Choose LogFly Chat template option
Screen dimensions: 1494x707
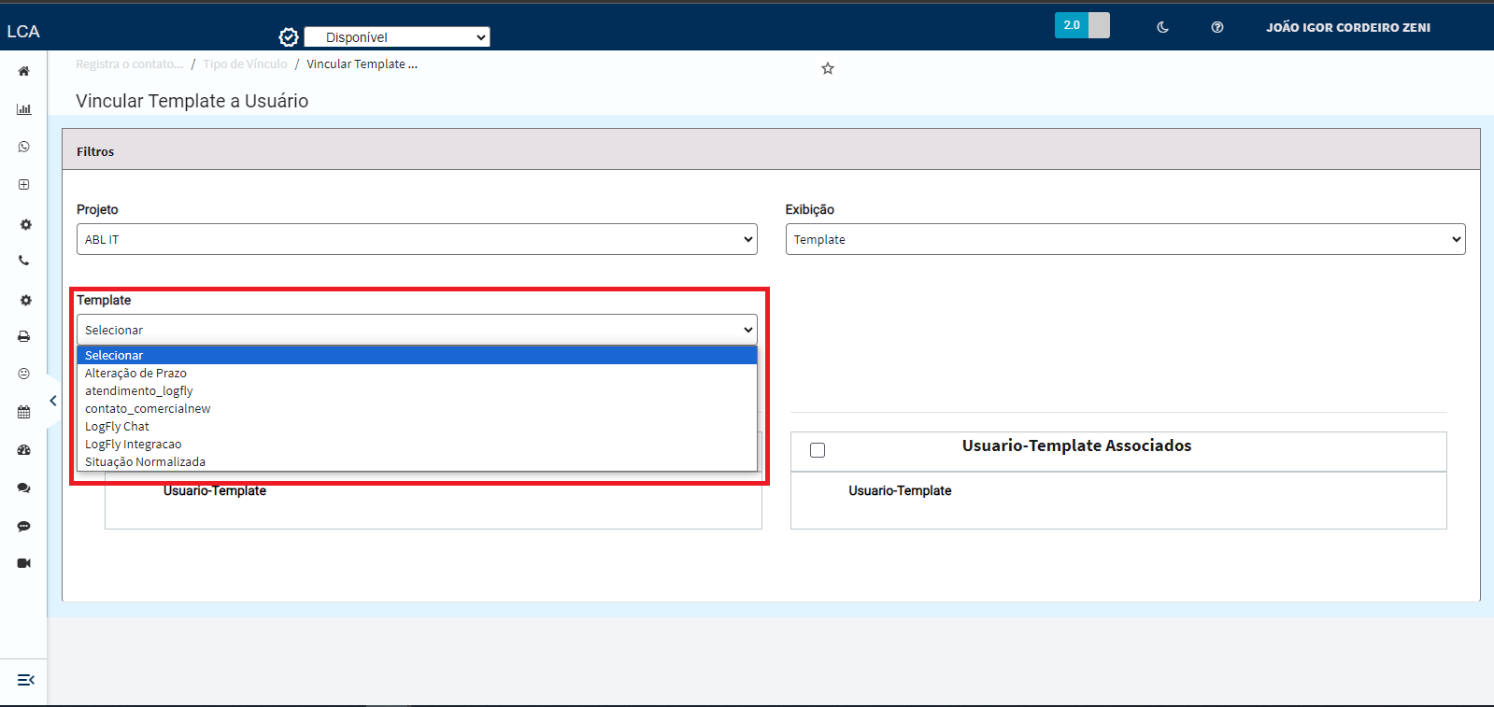click(x=417, y=427)
